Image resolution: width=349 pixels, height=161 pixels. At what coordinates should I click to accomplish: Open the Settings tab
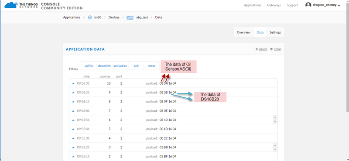pos(275,32)
